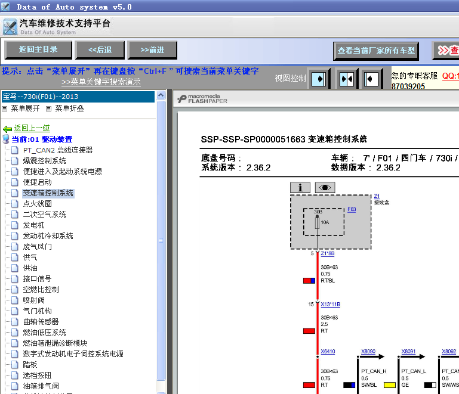The height and width of the screenshot is (394, 459).
Task: Click the document icon beside 选档按钮
Action: point(15,376)
